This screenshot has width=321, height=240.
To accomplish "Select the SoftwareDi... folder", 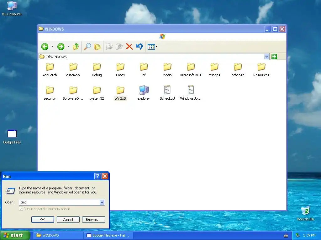I will click(x=73, y=93).
